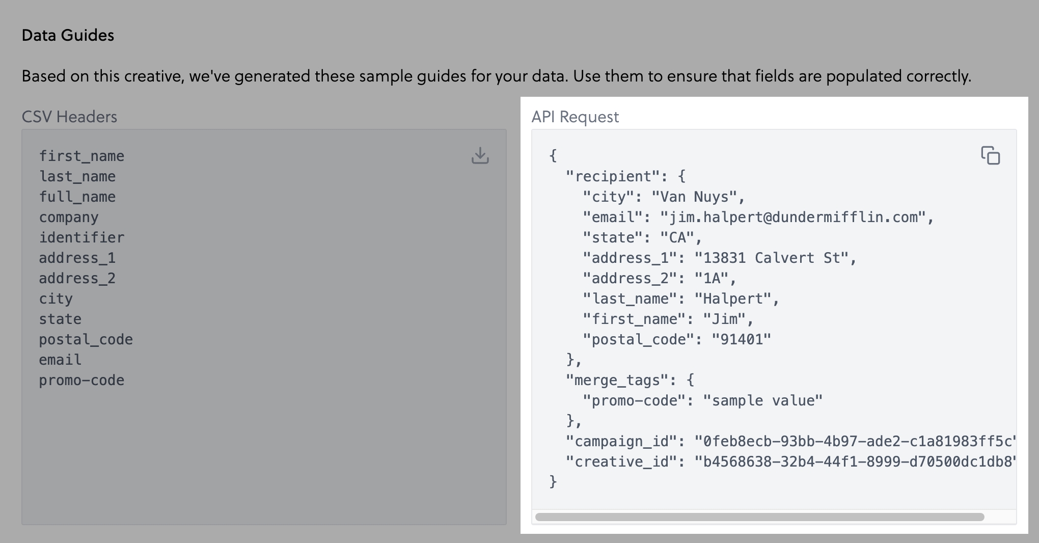
Task: Click the last_name CSV header
Action: (77, 176)
